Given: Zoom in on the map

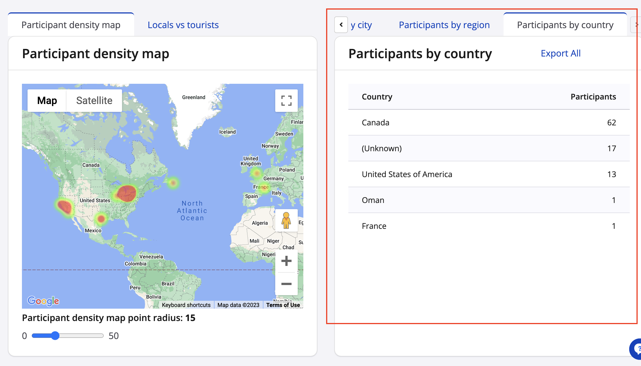Looking at the screenshot, I should pos(286,261).
